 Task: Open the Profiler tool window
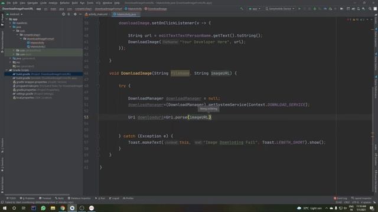(128, 198)
